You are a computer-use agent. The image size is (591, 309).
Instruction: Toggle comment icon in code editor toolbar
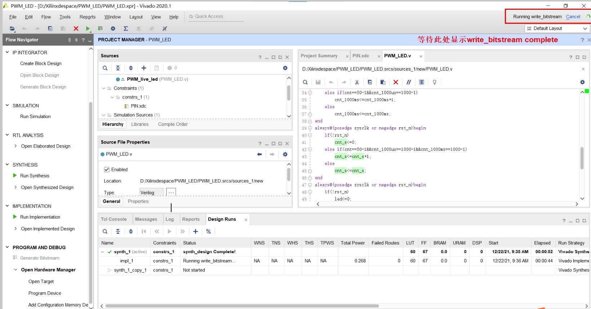click(409, 82)
